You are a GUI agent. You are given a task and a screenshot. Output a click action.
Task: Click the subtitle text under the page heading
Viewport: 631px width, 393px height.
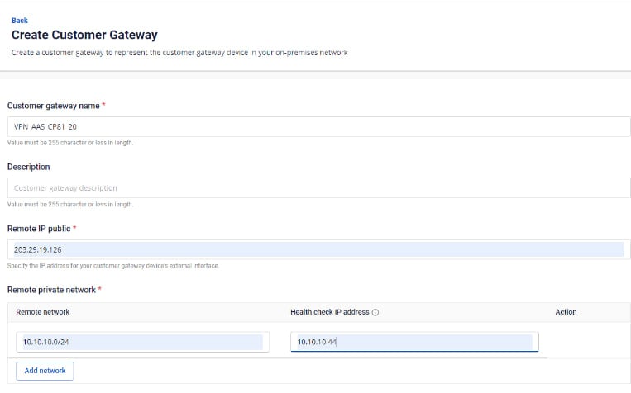tap(179, 53)
